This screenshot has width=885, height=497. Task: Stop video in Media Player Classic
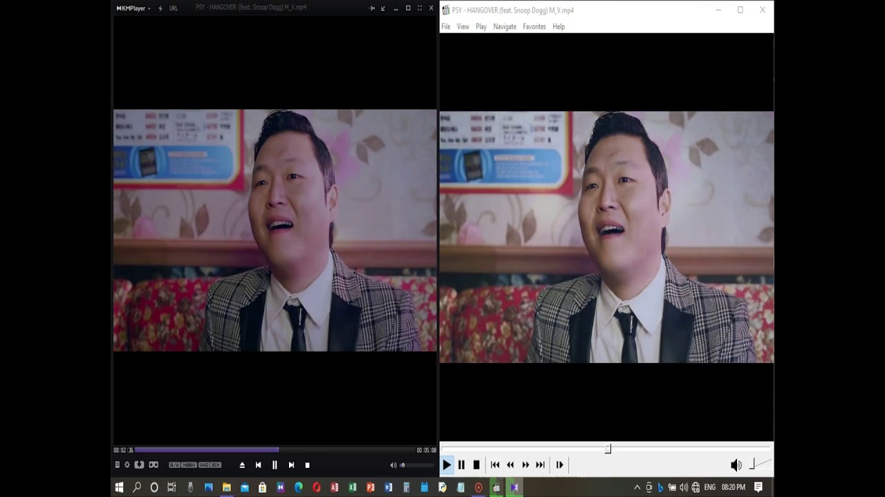tap(476, 465)
